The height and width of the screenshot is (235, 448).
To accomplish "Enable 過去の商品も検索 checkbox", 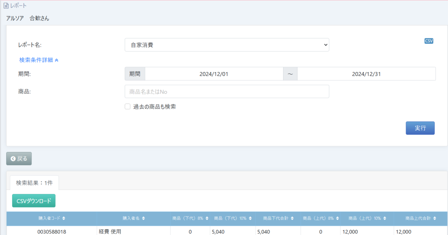I will tap(128, 107).
